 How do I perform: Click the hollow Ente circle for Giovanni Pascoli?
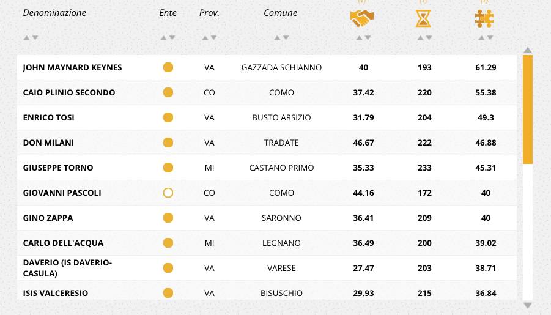pyautogui.click(x=168, y=193)
